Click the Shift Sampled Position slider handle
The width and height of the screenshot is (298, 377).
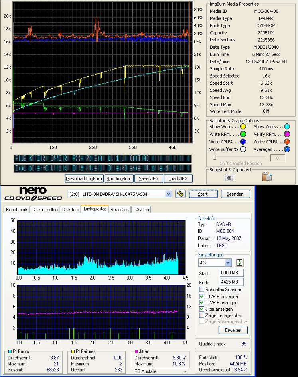(215, 157)
